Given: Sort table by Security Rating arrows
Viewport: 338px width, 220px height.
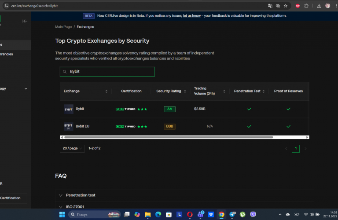Looking at the screenshot, I should (185, 92).
